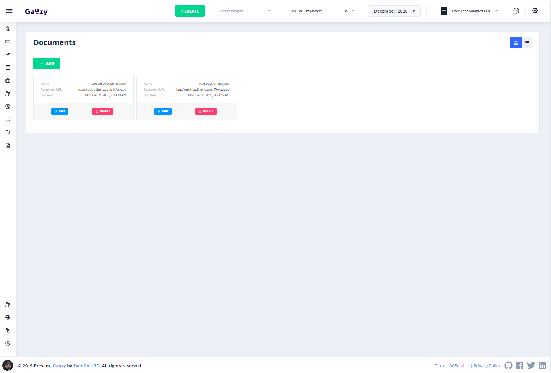Open the Terms Of Service link

[x=452, y=366]
